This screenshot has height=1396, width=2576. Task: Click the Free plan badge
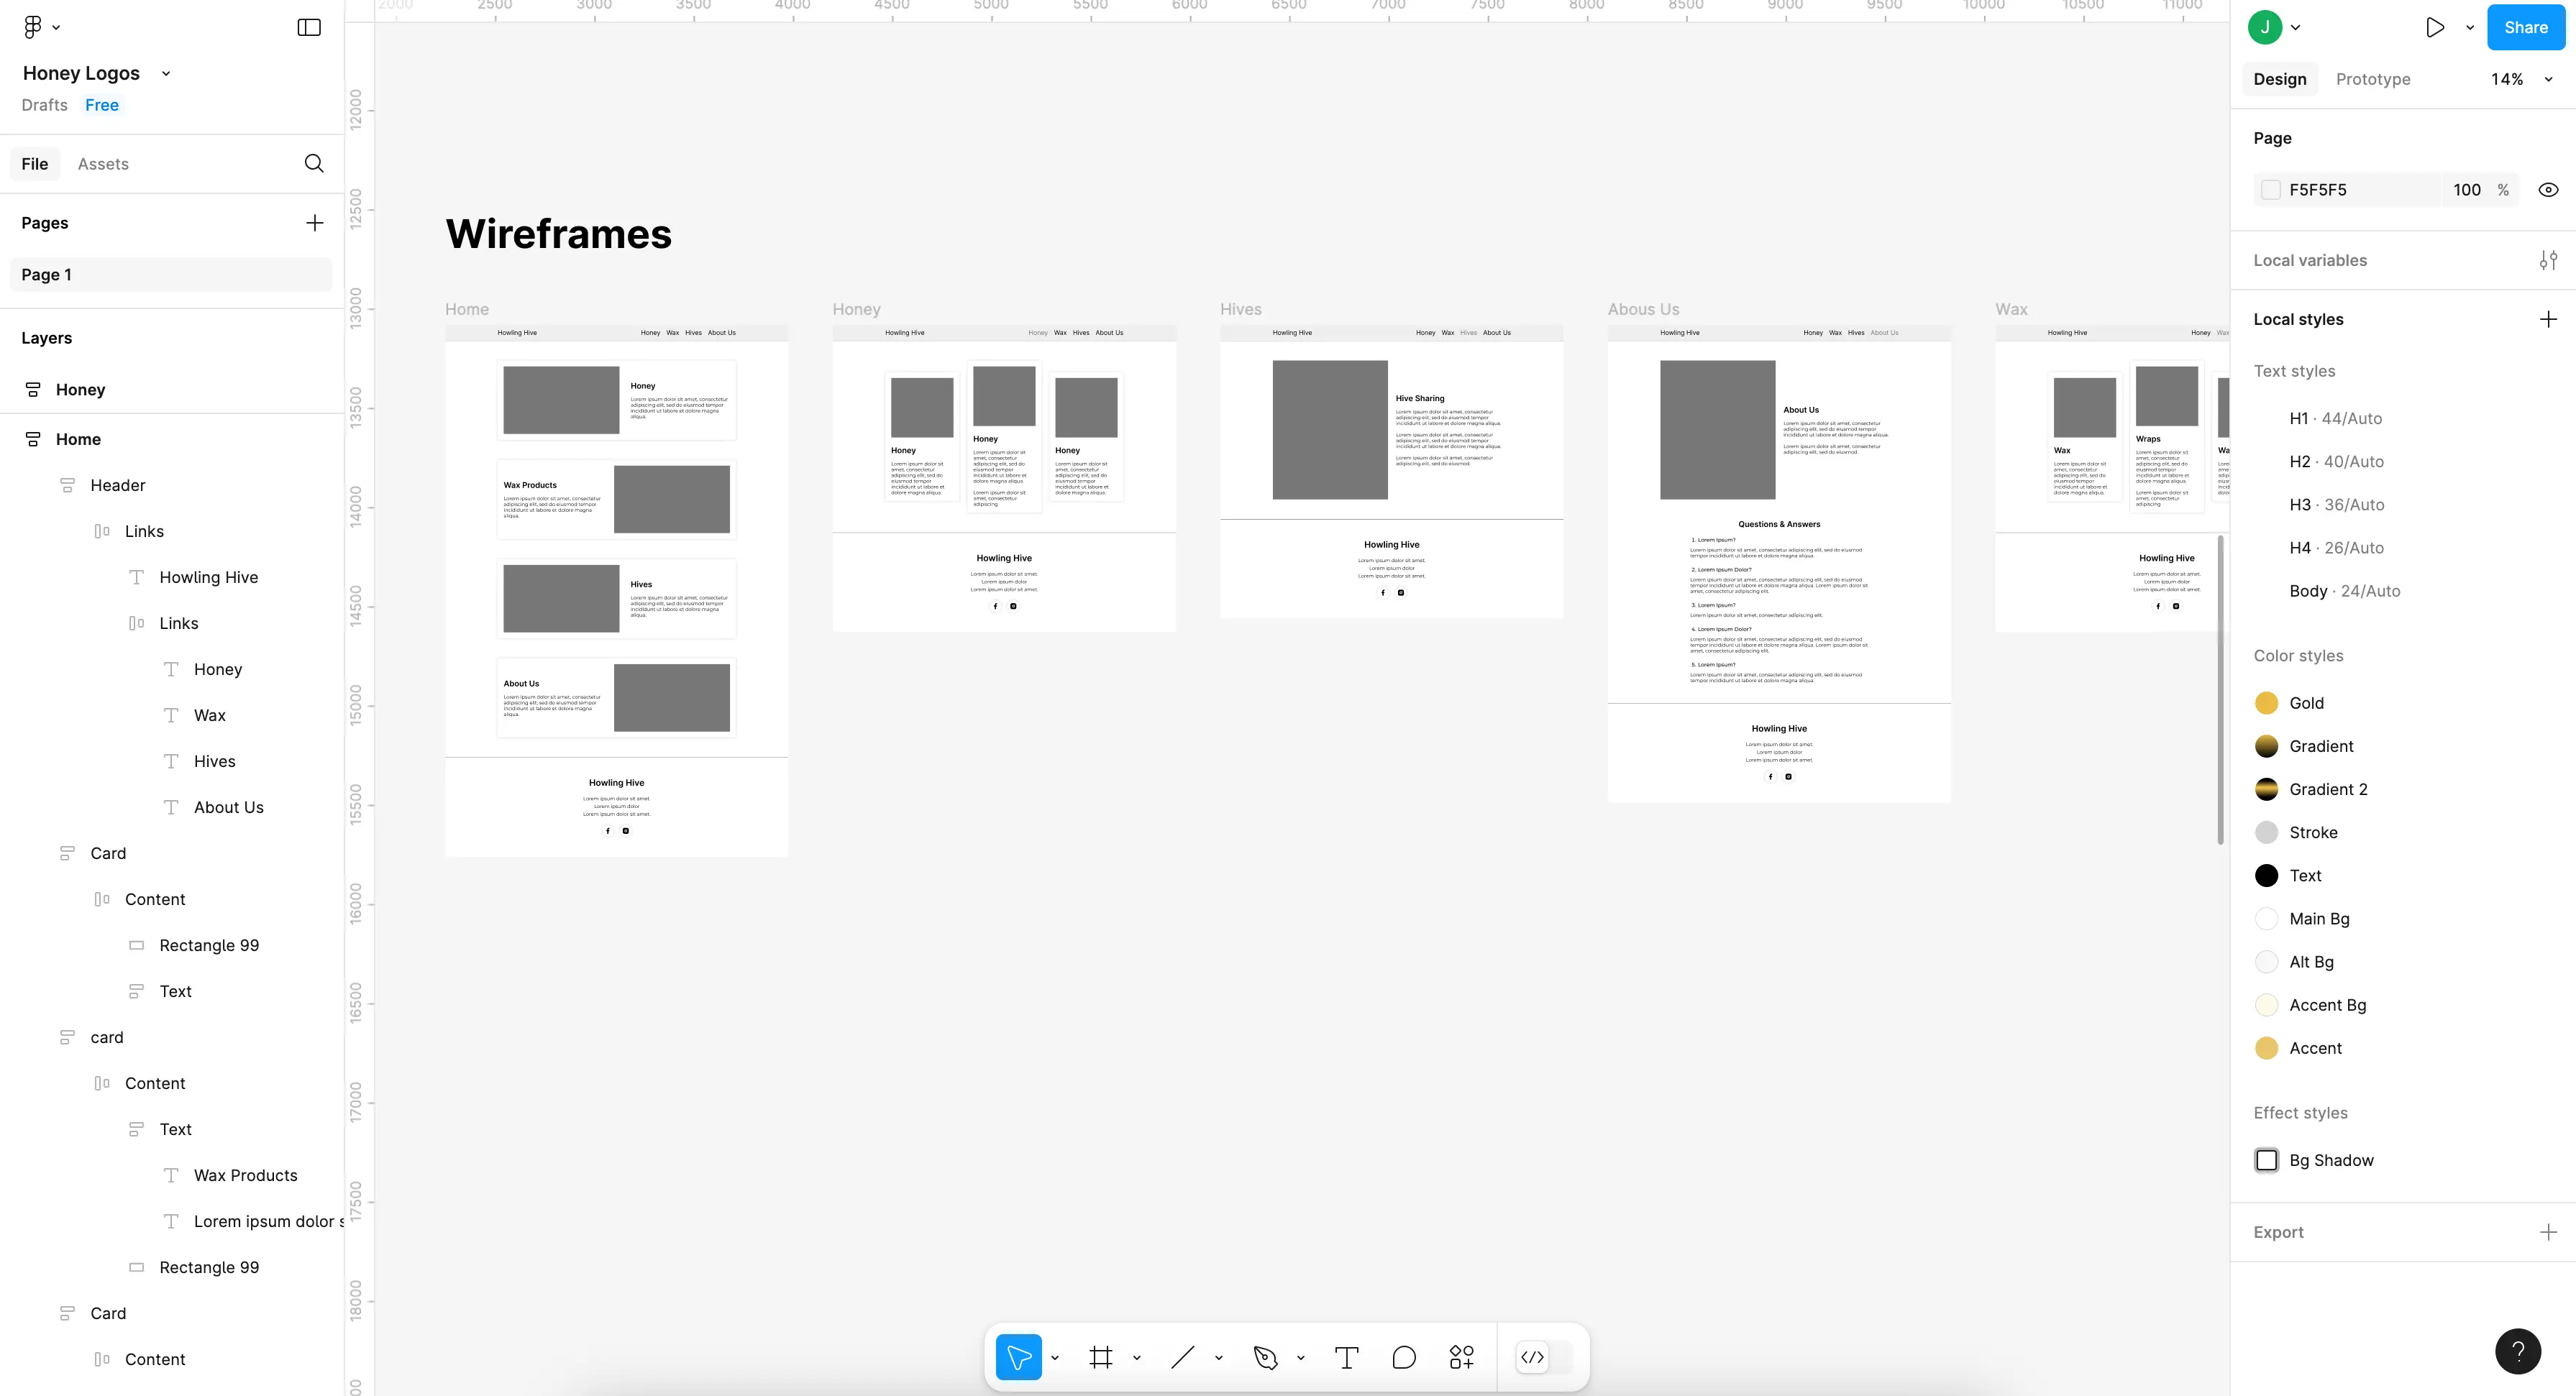[102, 105]
